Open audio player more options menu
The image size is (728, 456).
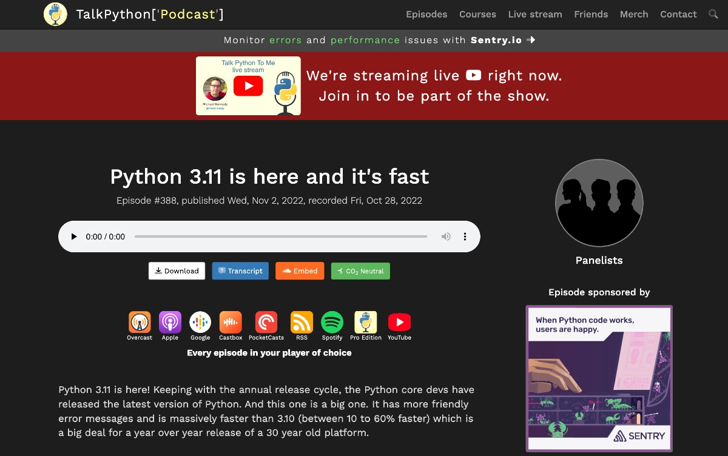465,236
